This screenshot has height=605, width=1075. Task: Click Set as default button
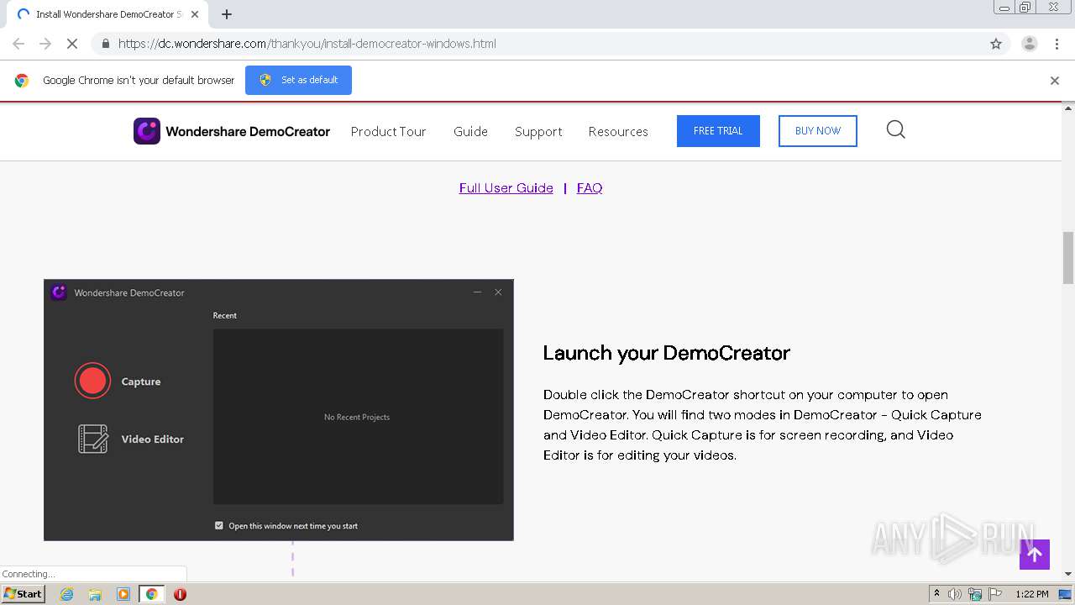[x=298, y=80]
